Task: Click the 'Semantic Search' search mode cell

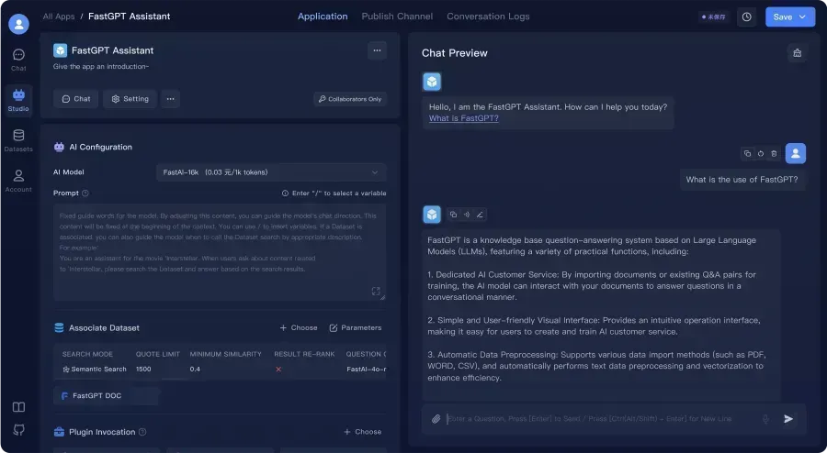Action: (95, 370)
